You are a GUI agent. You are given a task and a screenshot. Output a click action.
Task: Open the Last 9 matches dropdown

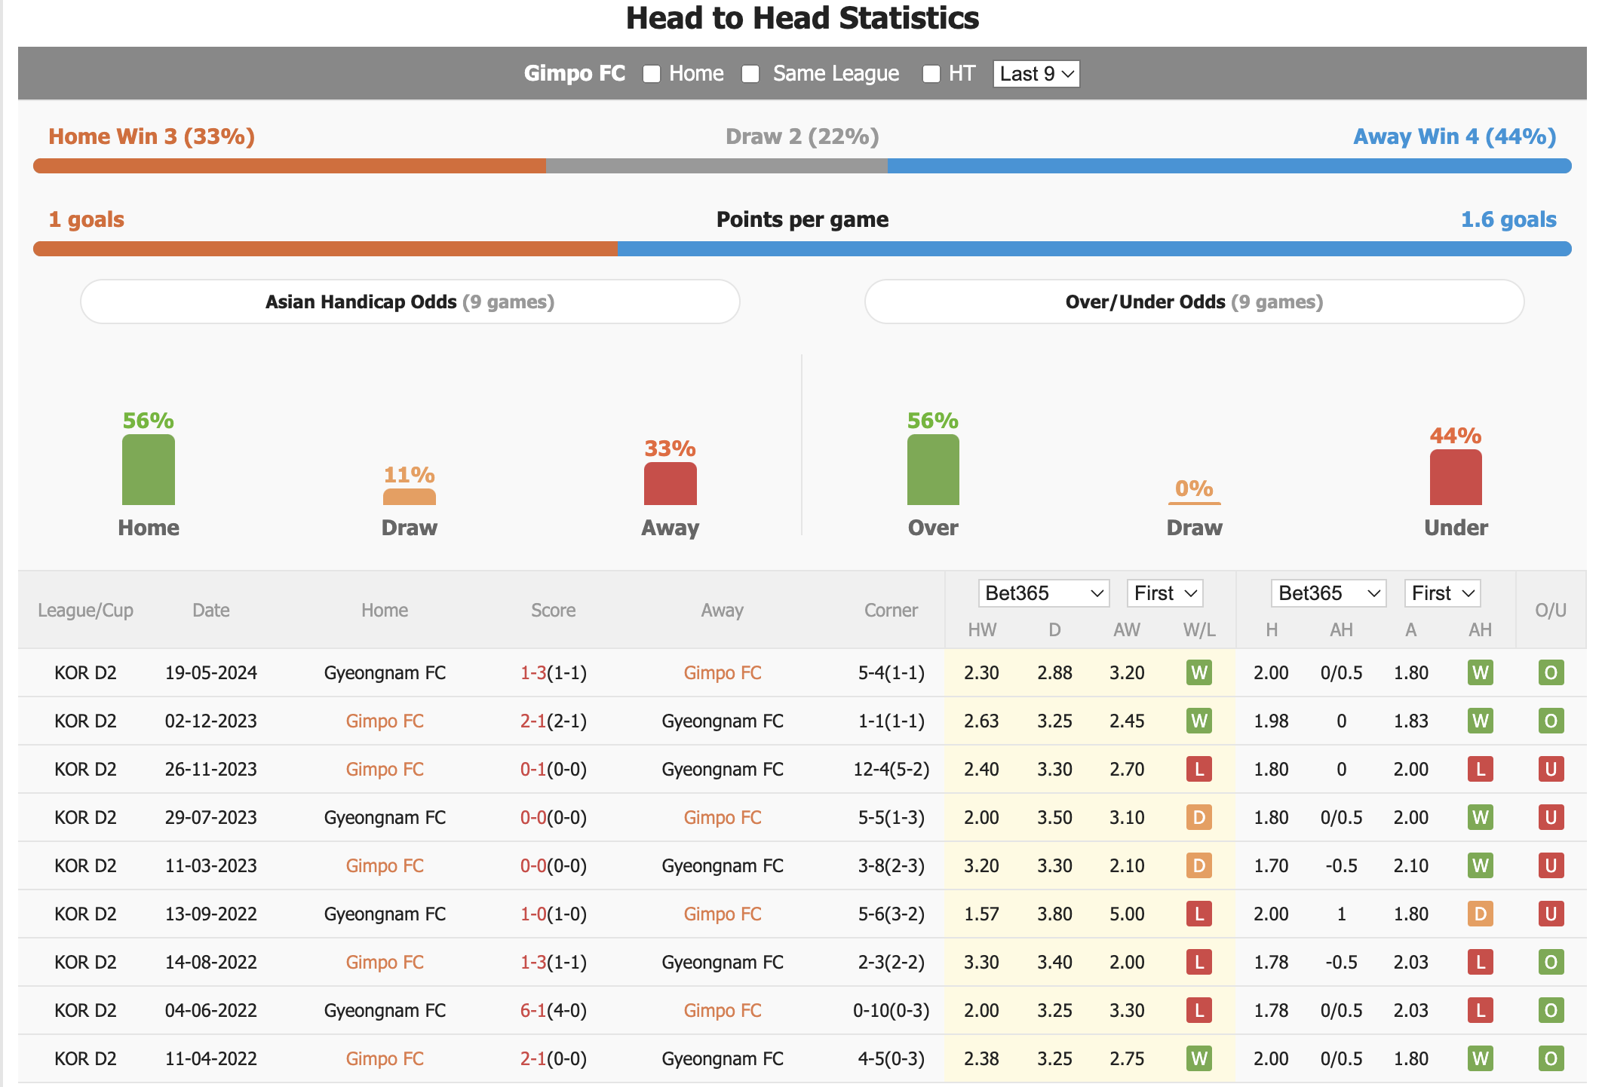click(x=1036, y=74)
